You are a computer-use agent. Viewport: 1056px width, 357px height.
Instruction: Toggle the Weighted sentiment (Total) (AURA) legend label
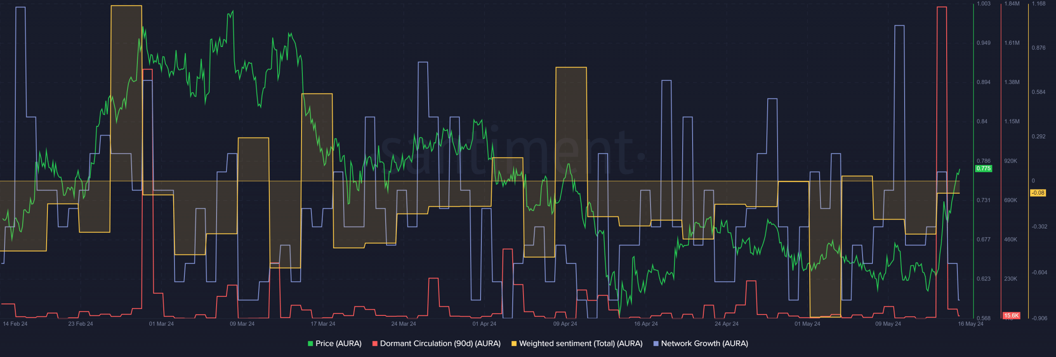click(581, 343)
